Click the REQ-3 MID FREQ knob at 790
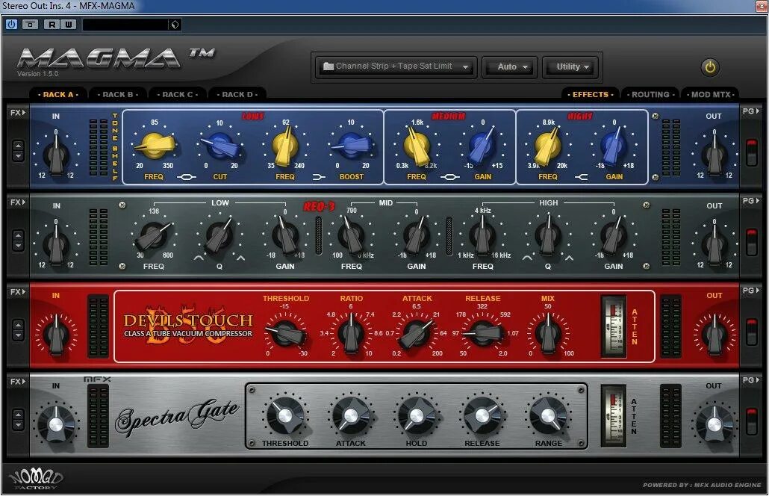The height and width of the screenshot is (496, 769). tap(351, 236)
